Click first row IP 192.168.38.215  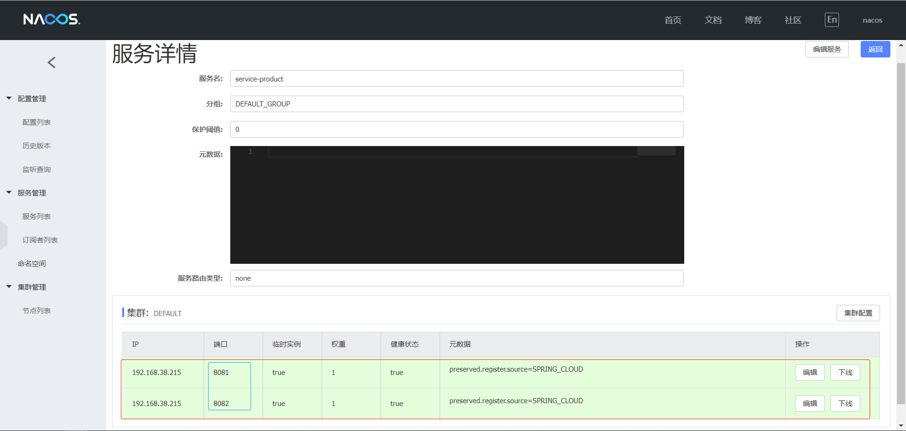click(x=157, y=372)
